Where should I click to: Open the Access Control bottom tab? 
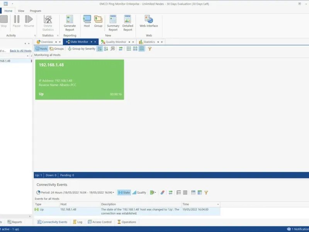[100, 222]
